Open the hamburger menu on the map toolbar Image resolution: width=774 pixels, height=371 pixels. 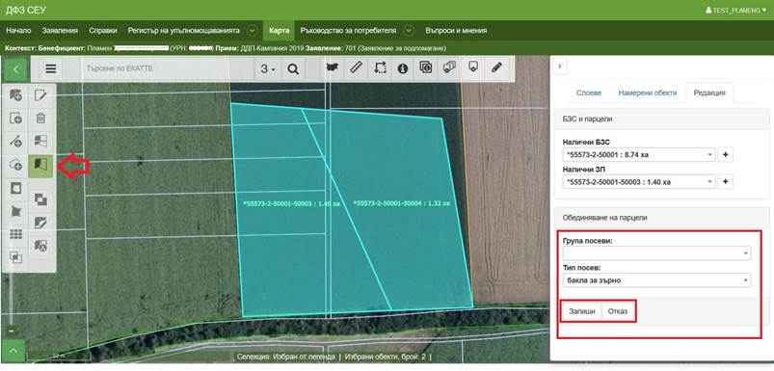(51, 69)
